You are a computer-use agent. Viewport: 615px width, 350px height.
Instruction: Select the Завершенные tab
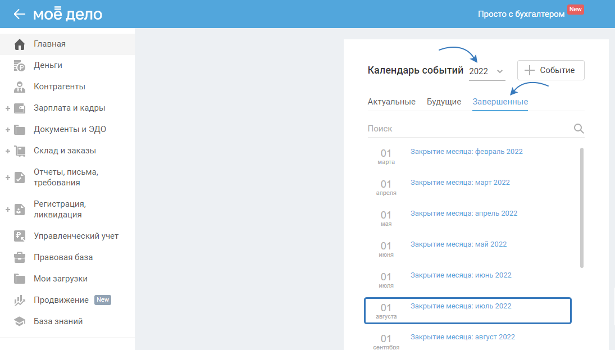pos(500,102)
